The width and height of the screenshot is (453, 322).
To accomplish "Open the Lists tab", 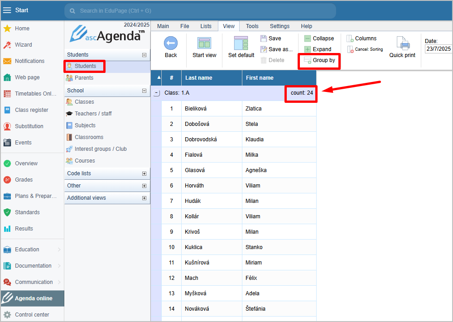I will [x=206, y=26].
